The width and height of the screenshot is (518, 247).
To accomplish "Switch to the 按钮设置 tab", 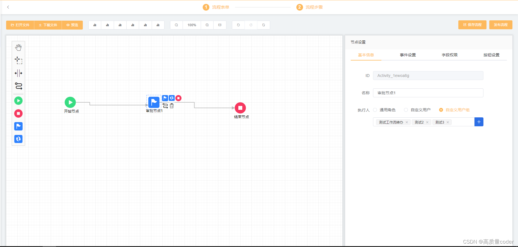I will tap(491, 55).
